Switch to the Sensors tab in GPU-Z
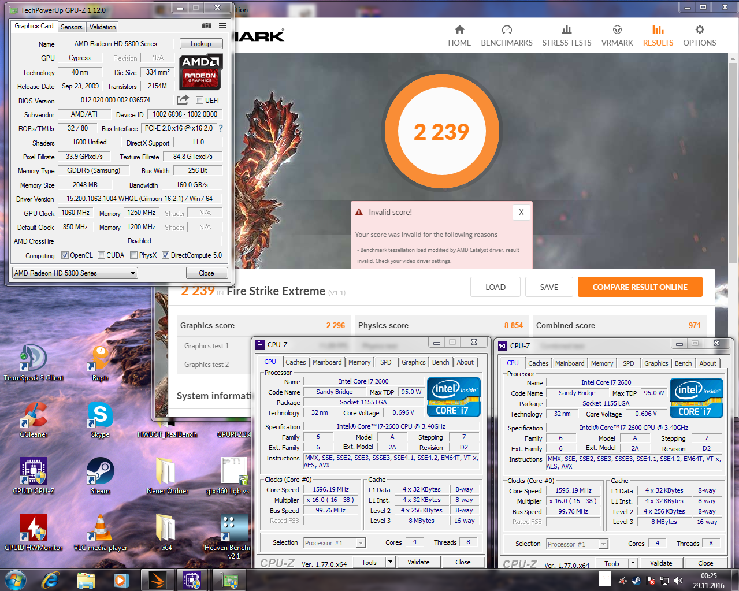739x591 pixels. point(72,27)
